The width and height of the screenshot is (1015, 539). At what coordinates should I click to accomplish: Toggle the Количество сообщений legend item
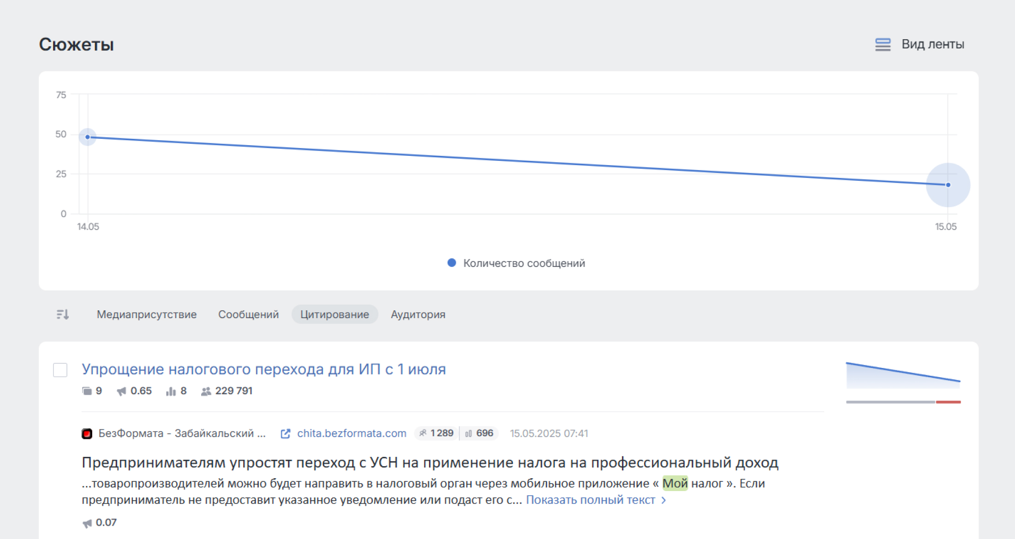coord(516,263)
